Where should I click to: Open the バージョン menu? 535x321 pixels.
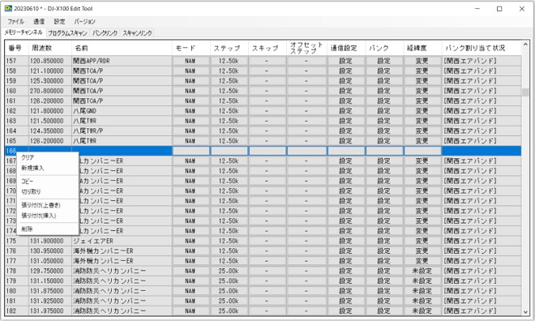(84, 22)
